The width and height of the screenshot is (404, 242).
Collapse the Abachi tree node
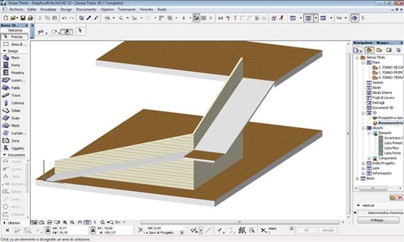[363, 128]
